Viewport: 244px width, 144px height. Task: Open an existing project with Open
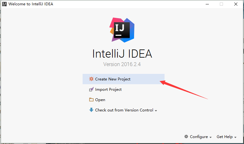click(x=100, y=100)
